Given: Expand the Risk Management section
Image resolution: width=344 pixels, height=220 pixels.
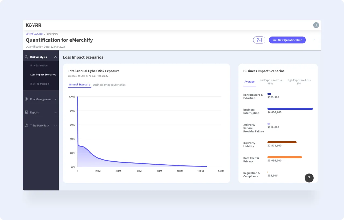Looking at the screenshot, I should click(x=56, y=99).
